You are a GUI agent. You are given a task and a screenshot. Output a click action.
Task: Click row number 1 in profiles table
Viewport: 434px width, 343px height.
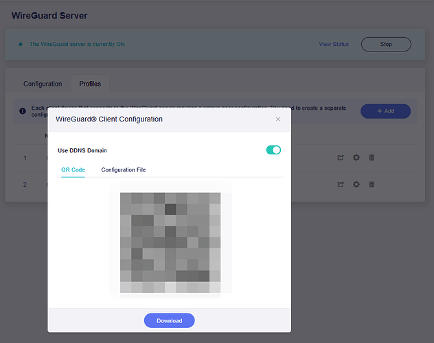tap(25, 158)
